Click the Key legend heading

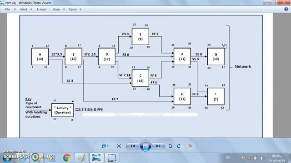pyautogui.click(x=28, y=99)
